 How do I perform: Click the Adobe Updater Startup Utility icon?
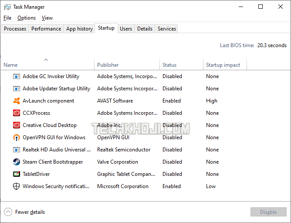point(17,89)
